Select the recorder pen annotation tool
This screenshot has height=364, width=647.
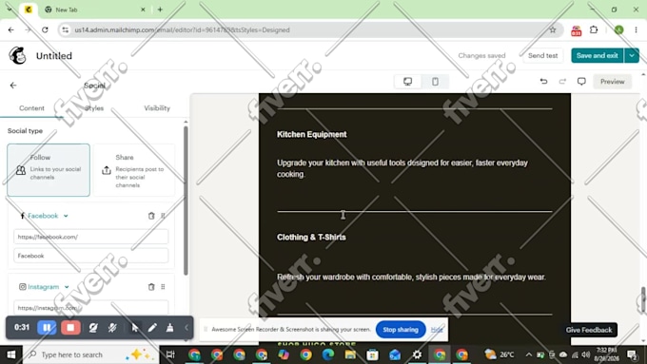point(152,328)
